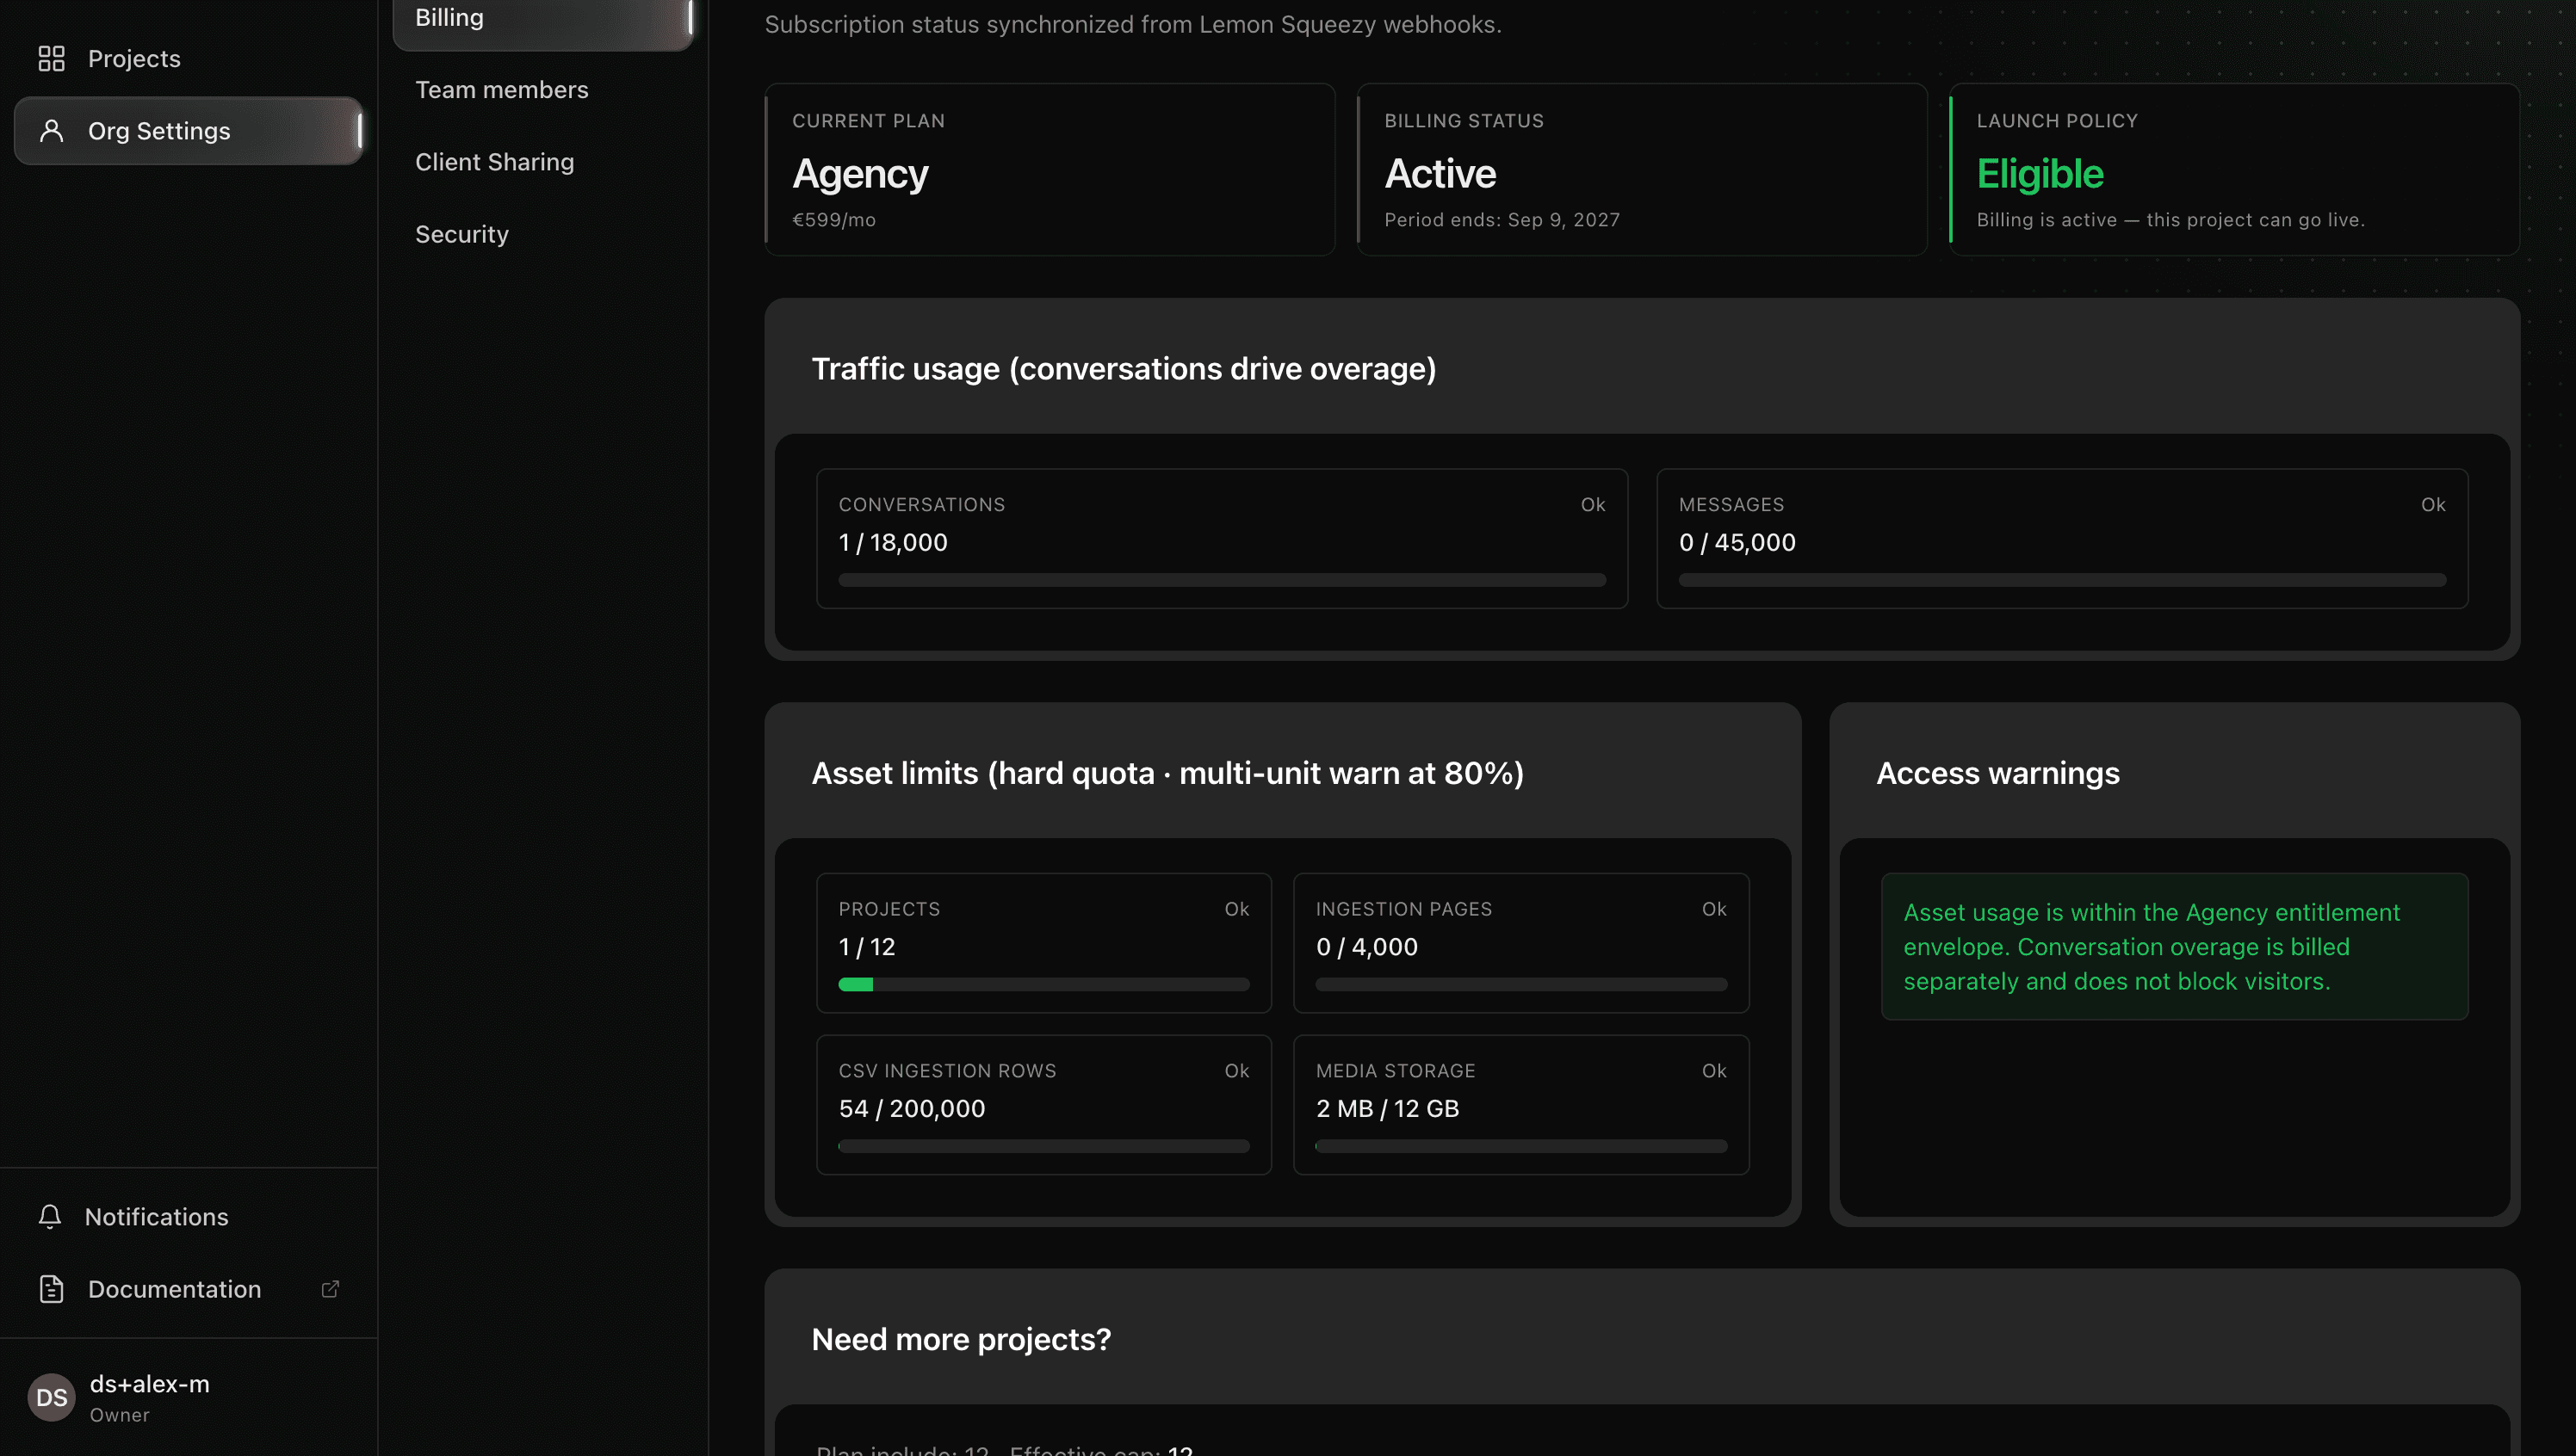The width and height of the screenshot is (2576, 1456).
Task: Click the Ingestion Pages progress bar
Action: [1520, 985]
